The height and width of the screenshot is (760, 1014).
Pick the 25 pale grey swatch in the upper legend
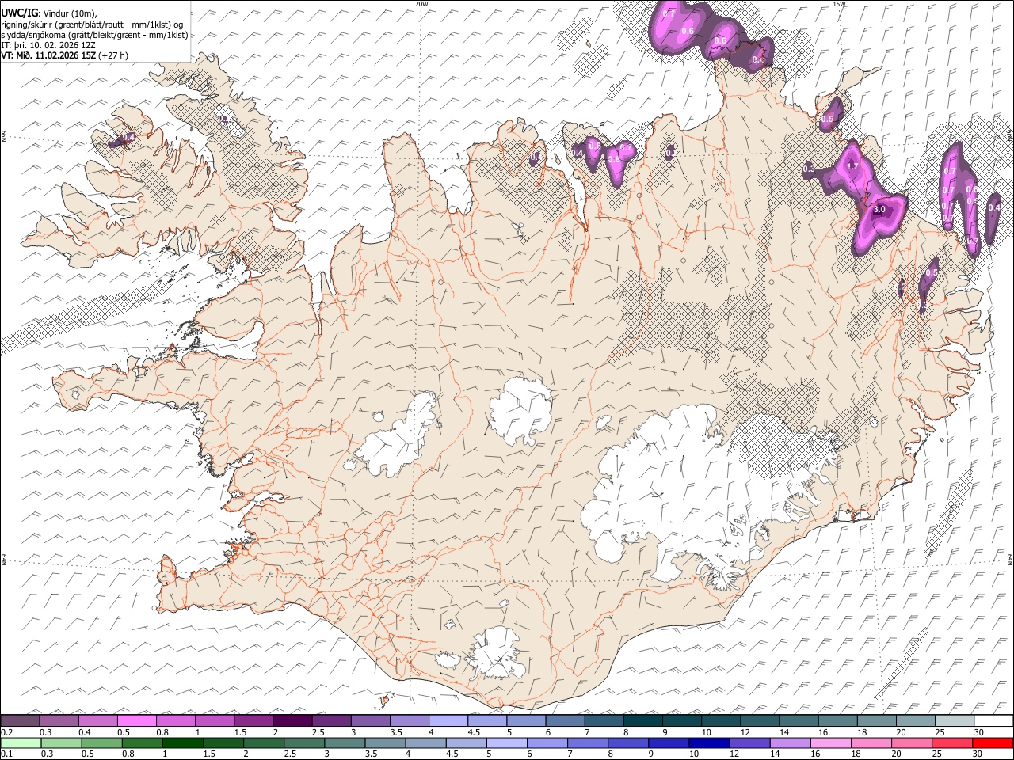(955, 720)
